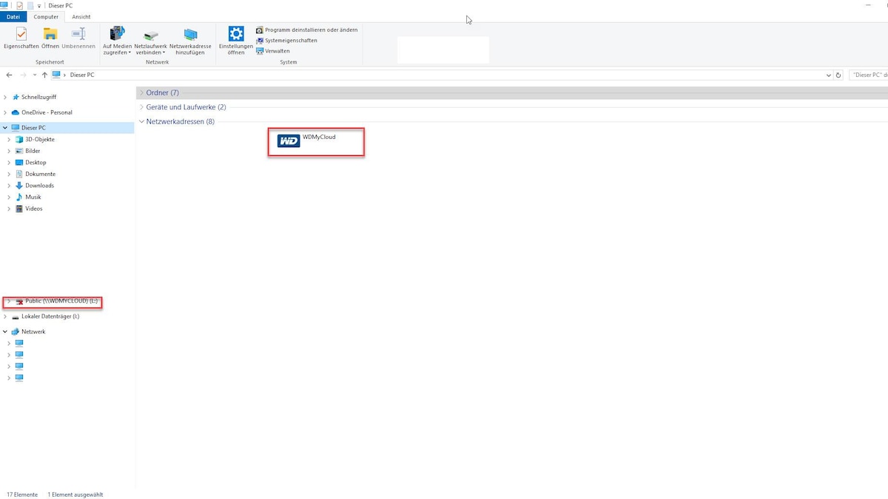
Task: Choose Netzwerkadresse hinzufügen
Action: coord(191,38)
